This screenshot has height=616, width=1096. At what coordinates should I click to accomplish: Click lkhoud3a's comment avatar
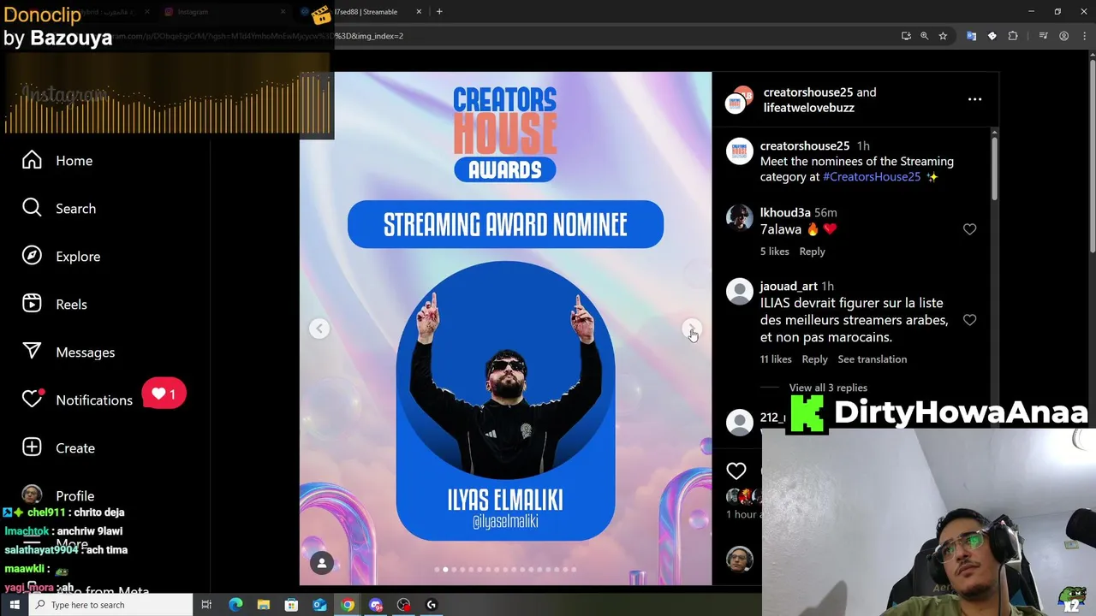click(x=739, y=218)
